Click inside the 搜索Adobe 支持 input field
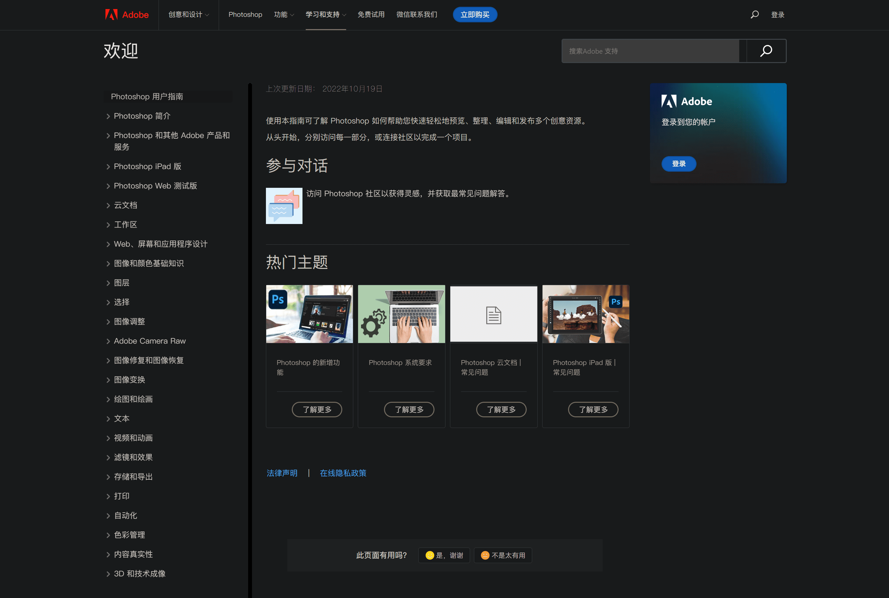The image size is (889, 598). coord(649,51)
